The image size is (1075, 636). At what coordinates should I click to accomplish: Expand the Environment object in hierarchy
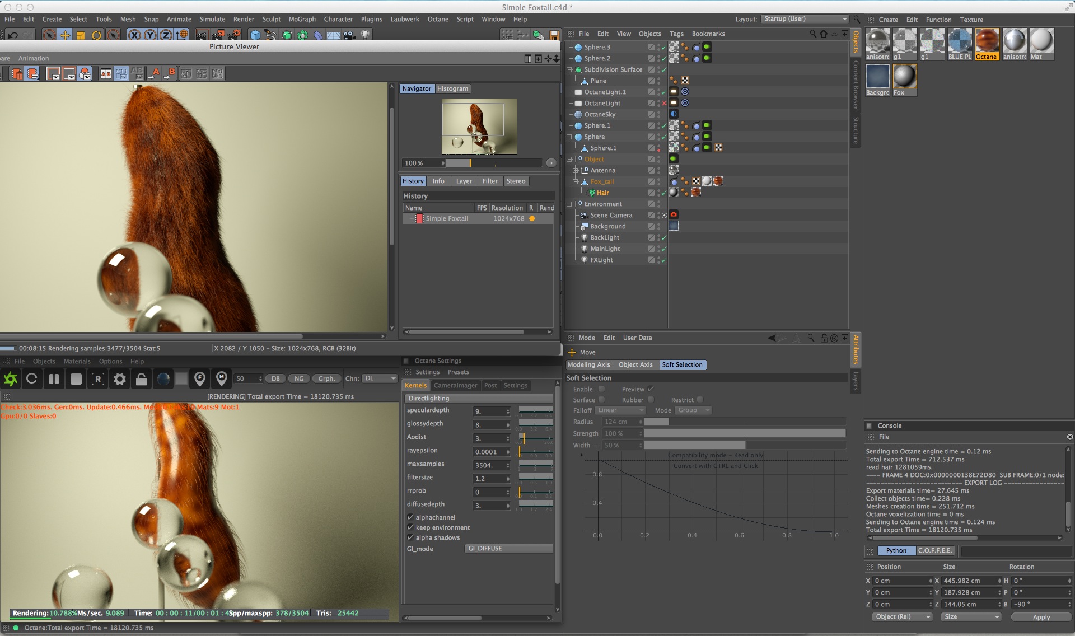(569, 204)
